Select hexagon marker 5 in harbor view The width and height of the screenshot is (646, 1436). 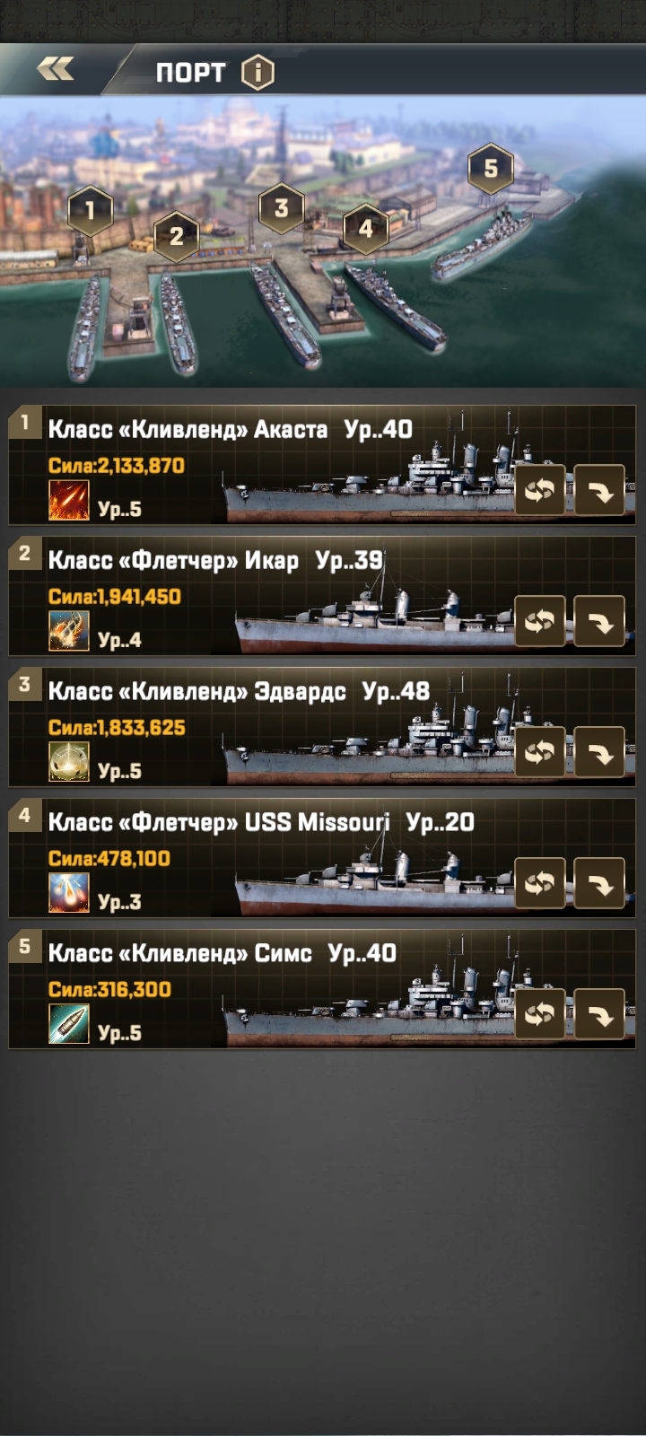pyautogui.click(x=491, y=168)
